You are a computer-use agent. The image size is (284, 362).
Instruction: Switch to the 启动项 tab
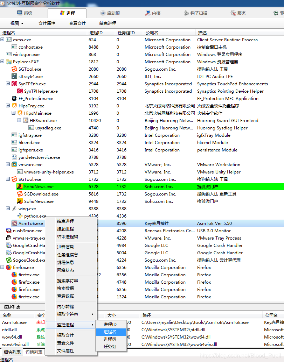pos(110,13)
